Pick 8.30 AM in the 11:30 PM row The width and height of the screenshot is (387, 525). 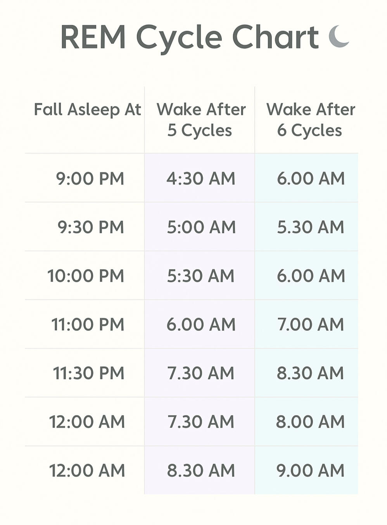(x=310, y=373)
